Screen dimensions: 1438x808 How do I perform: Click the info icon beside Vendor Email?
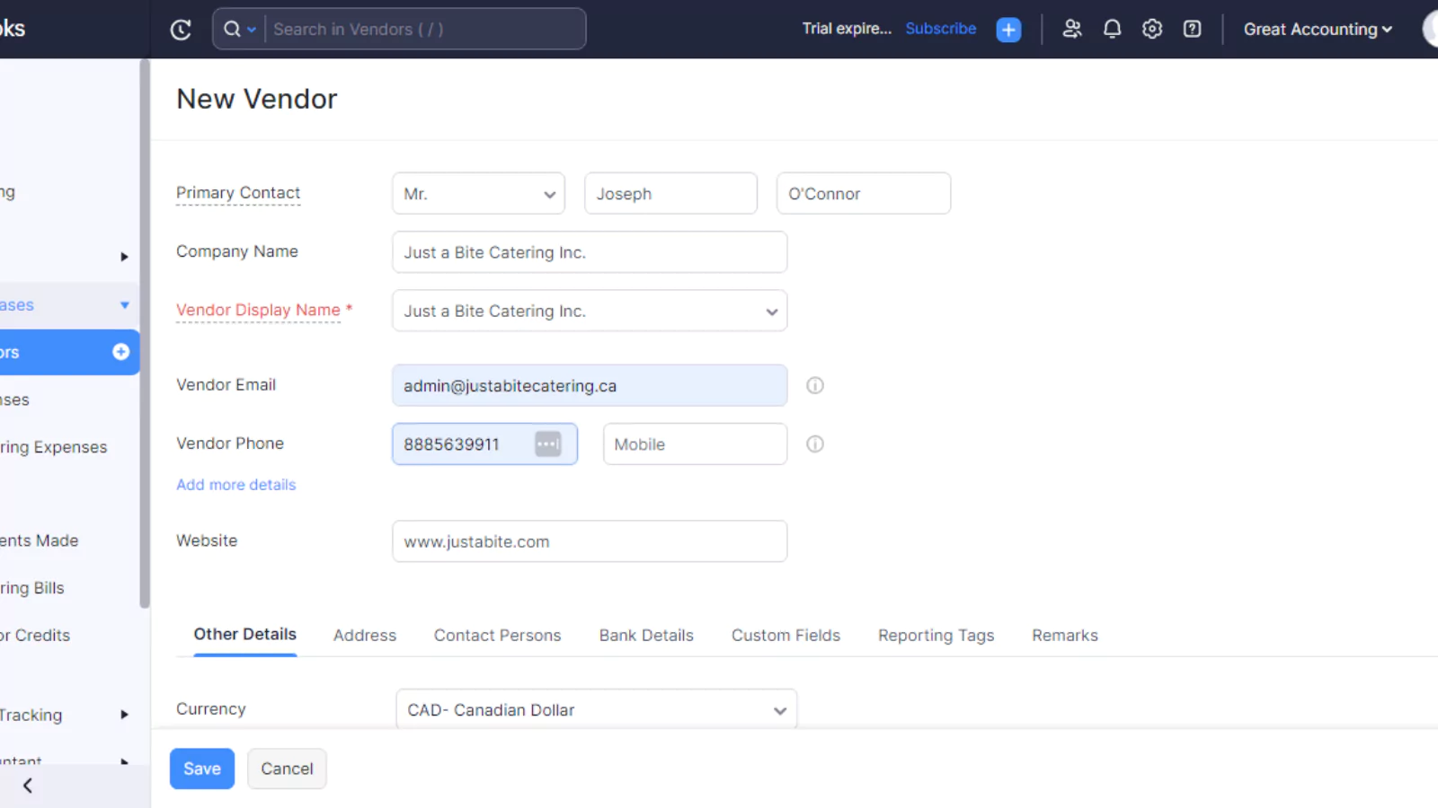(815, 385)
